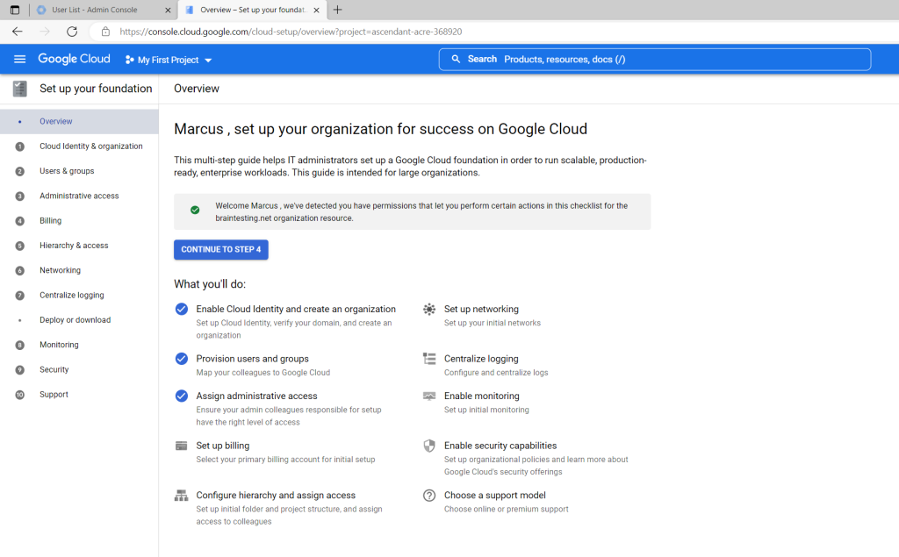The height and width of the screenshot is (557, 899).
Task: Click Choose a support model heading
Action: (x=495, y=495)
